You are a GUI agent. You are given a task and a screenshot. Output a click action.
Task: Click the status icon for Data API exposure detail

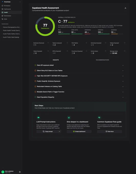tap(35, 65)
